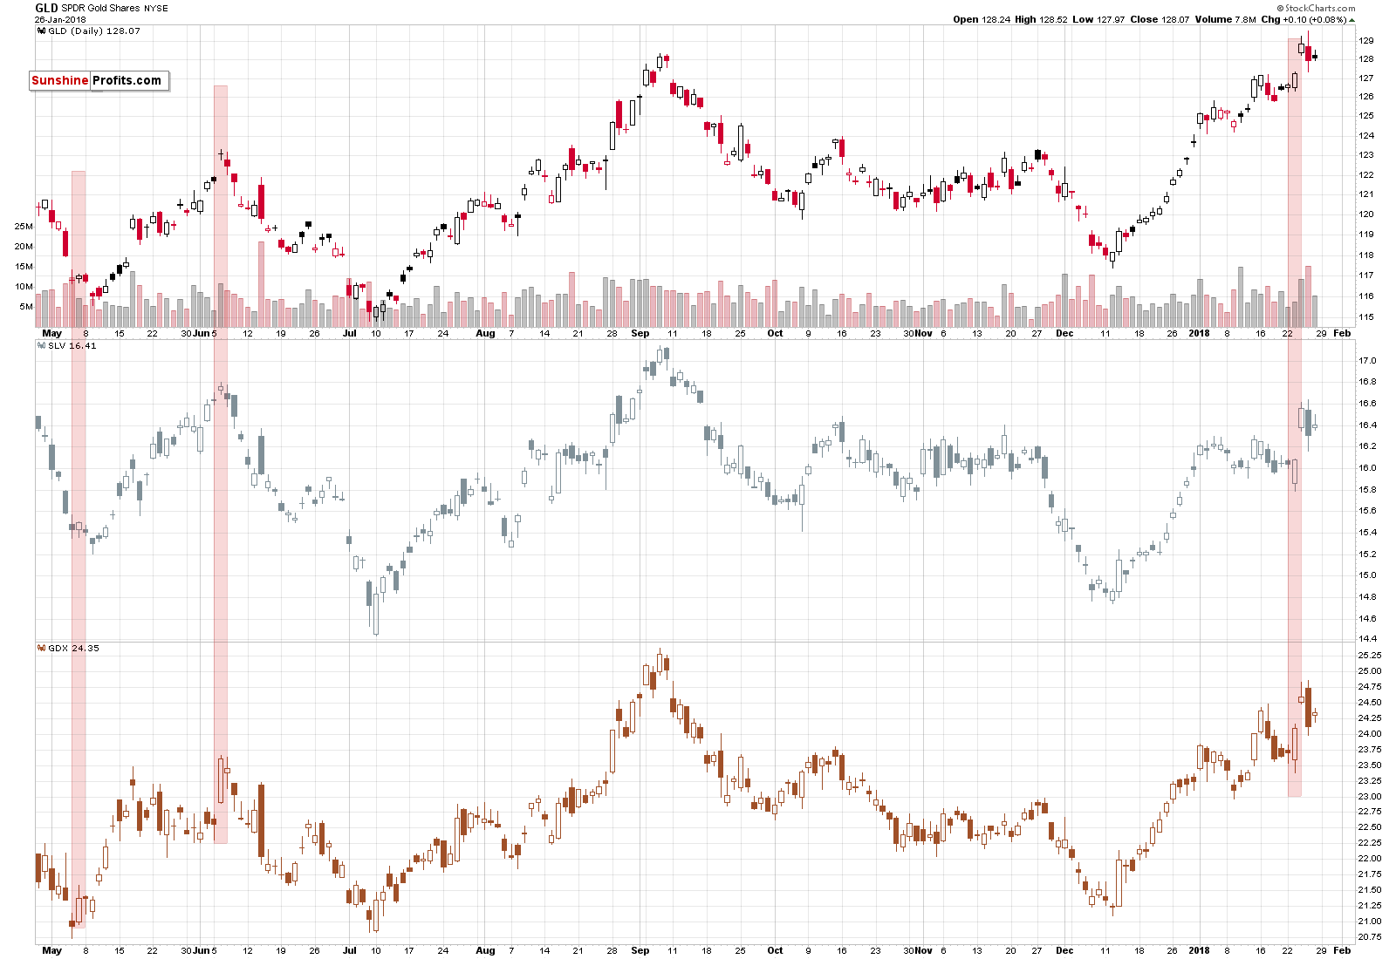Screen dimensions: 1396x959
Task: Click the Close 128.07 value in header
Action: coord(1160,19)
